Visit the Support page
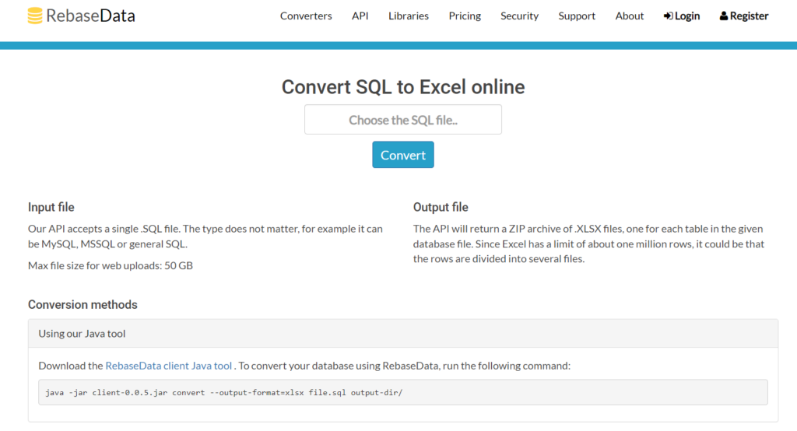 577,16
